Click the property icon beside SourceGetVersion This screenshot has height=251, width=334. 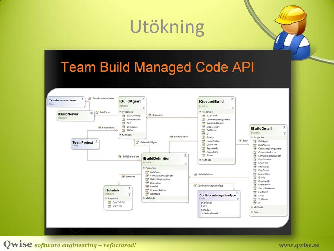click(255, 188)
